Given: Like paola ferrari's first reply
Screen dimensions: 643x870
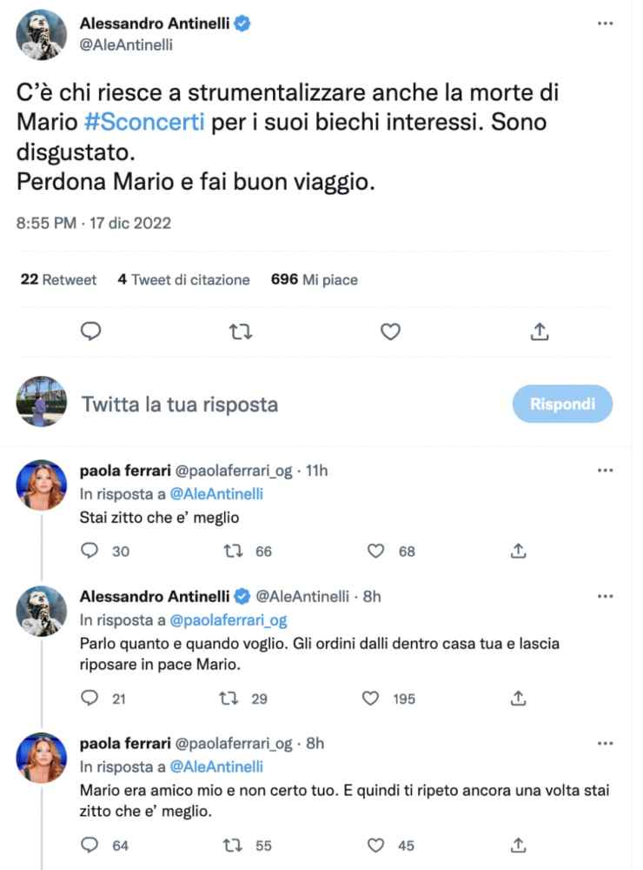Looking at the screenshot, I should (375, 551).
